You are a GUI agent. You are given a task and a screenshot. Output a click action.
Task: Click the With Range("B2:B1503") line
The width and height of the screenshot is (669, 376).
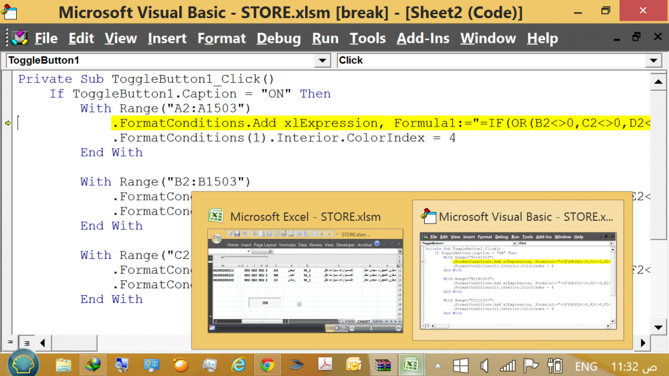click(165, 182)
